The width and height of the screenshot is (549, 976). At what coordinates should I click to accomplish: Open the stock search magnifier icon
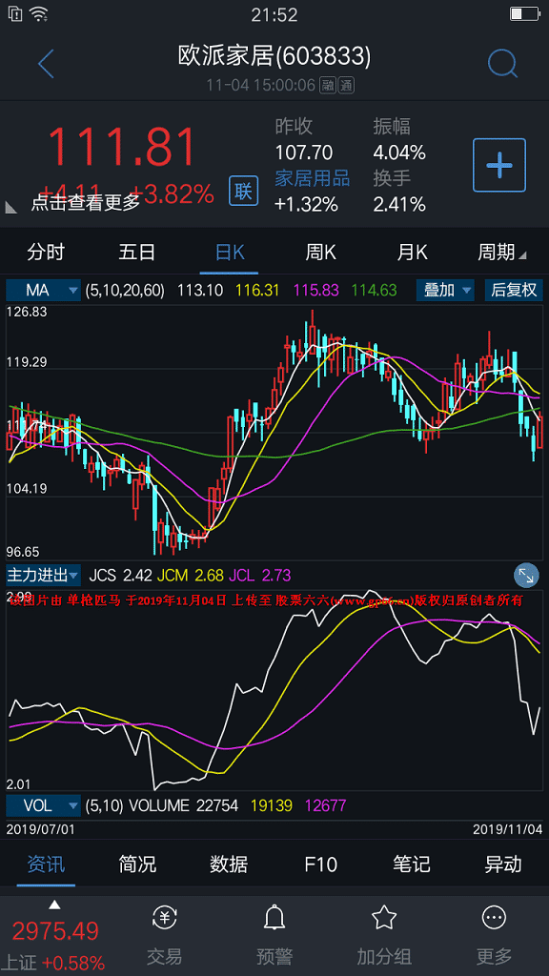(x=501, y=62)
